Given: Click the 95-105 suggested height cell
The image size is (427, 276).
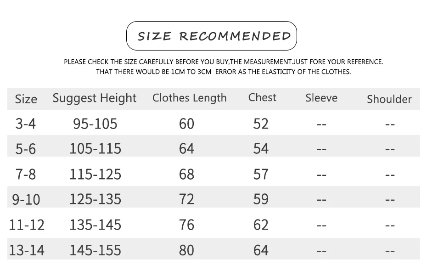Looking at the screenshot, I should tap(95, 124).
